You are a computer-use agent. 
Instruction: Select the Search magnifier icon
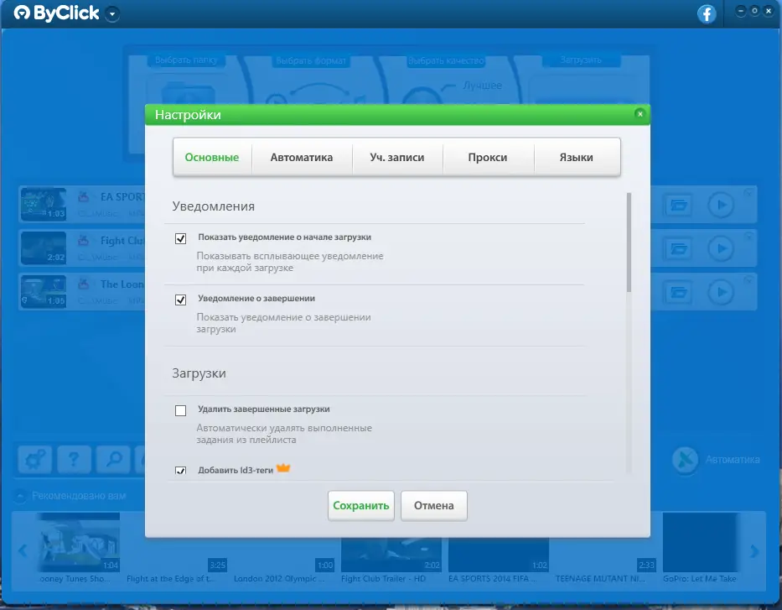point(115,459)
